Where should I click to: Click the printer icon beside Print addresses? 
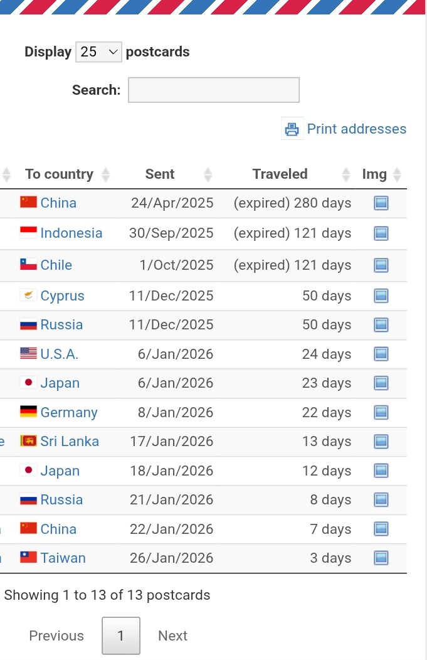click(292, 129)
